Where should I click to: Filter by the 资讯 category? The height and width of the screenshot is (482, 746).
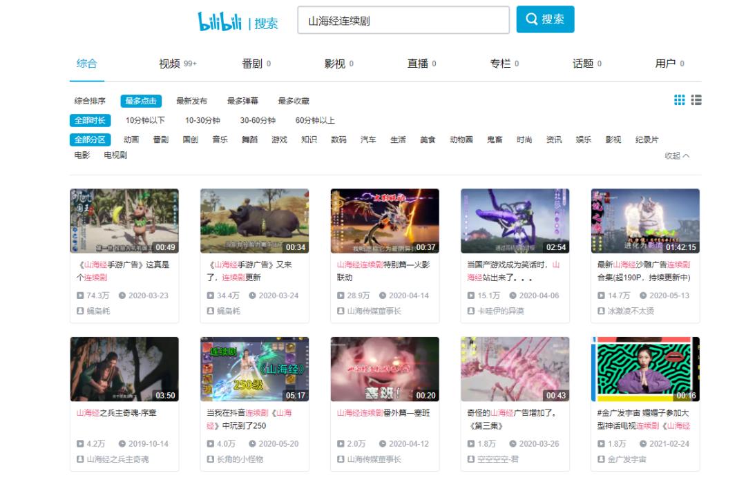pos(554,139)
